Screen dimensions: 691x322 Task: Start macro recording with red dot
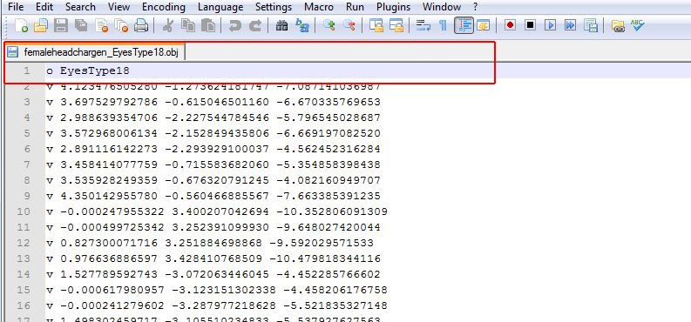[511, 25]
